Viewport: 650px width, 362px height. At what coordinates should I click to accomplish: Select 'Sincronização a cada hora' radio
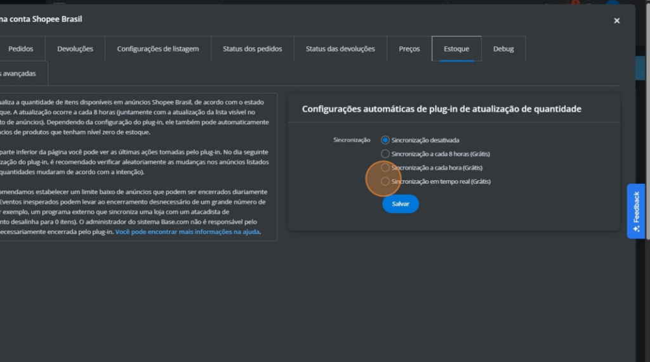click(385, 168)
